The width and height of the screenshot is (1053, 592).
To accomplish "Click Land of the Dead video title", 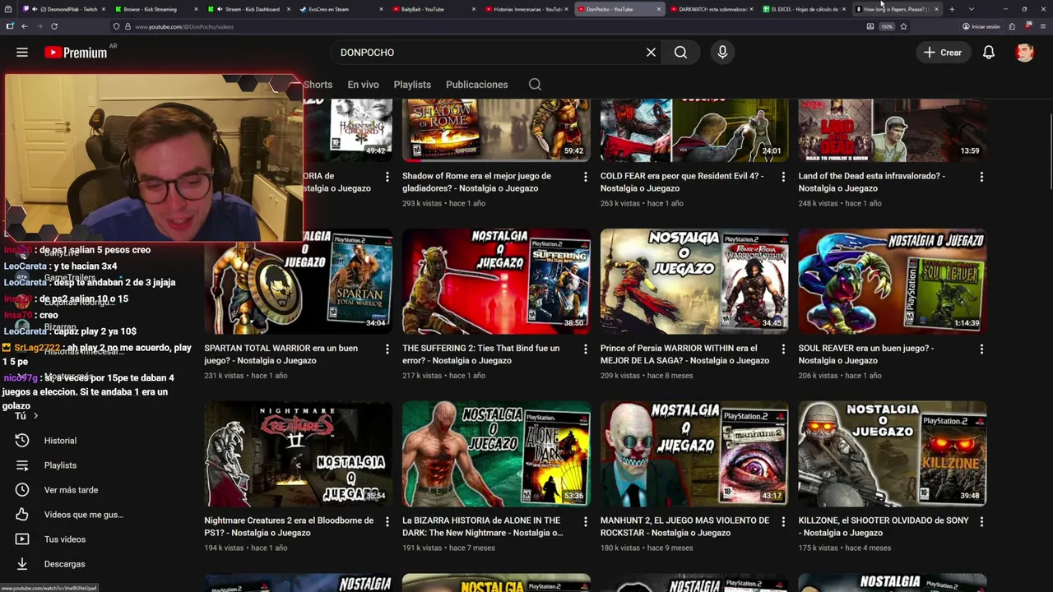I will (872, 182).
